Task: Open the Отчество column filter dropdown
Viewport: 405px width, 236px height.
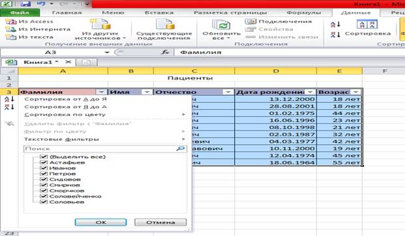Action: tap(228, 92)
